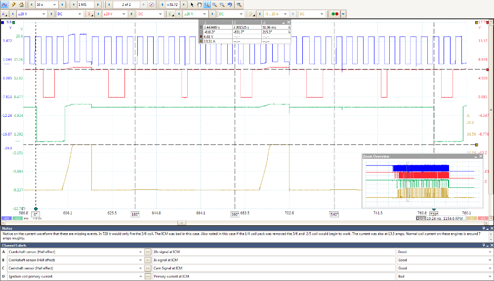Screen dimensions: 494x281
Task: Click the zoom out magnifier
Action: pyautogui.click(x=222, y=4)
